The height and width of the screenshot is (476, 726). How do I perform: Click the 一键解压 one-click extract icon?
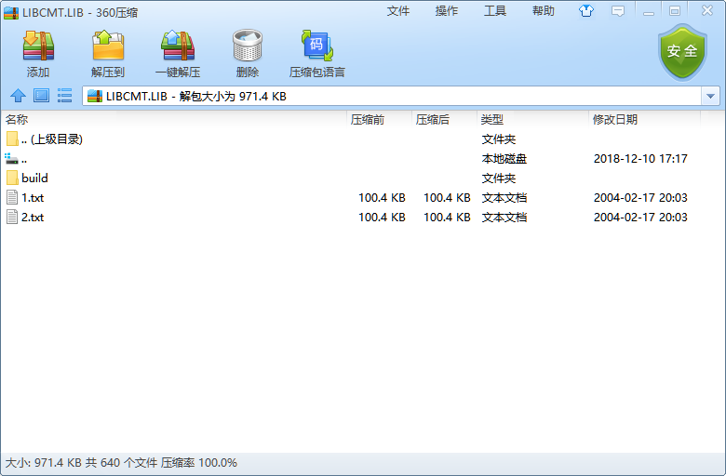click(178, 46)
